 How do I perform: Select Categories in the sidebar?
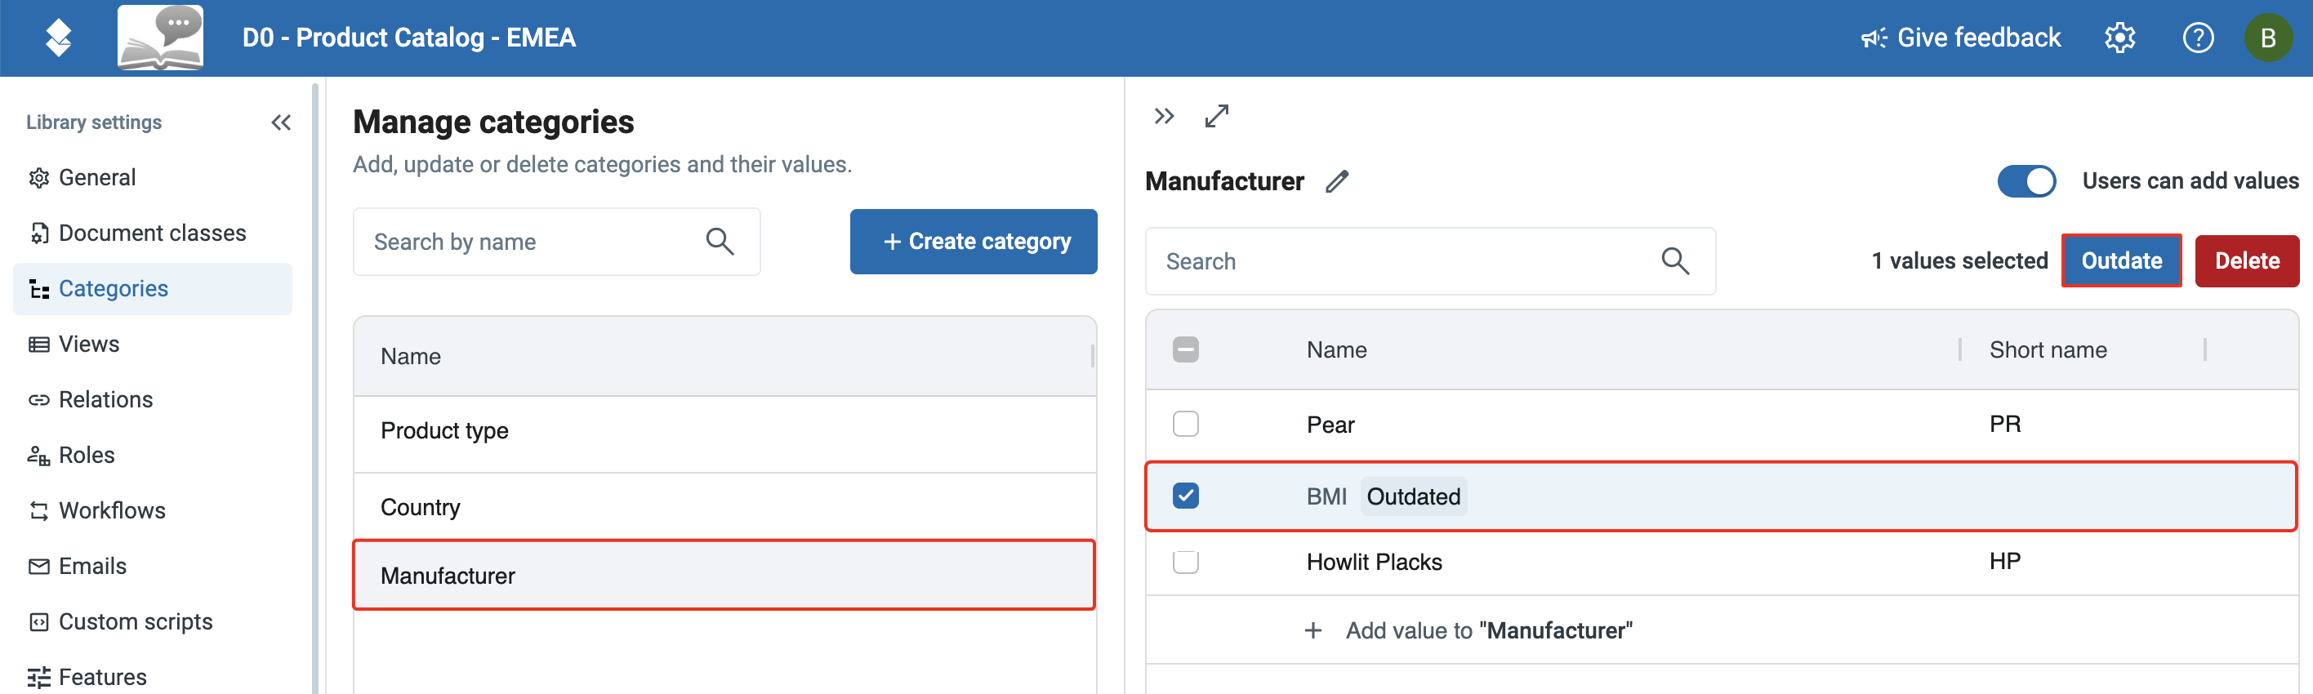click(x=153, y=289)
